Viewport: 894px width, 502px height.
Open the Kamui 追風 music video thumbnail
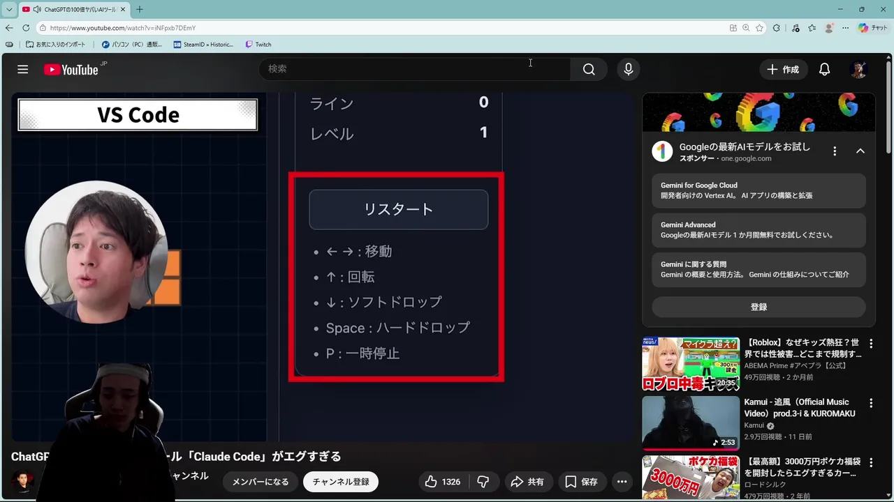(691, 423)
